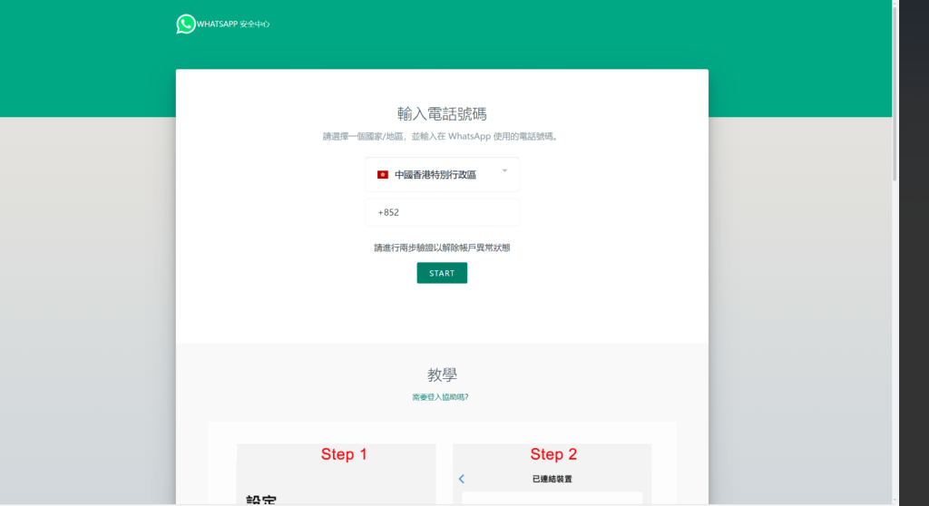Click the Step 1 tutorial thumbnail

[x=337, y=474]
